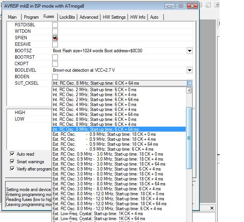244x222 pixels.
Task: Expand the BODLEVEL dropdown arrow
Action: 189,70
